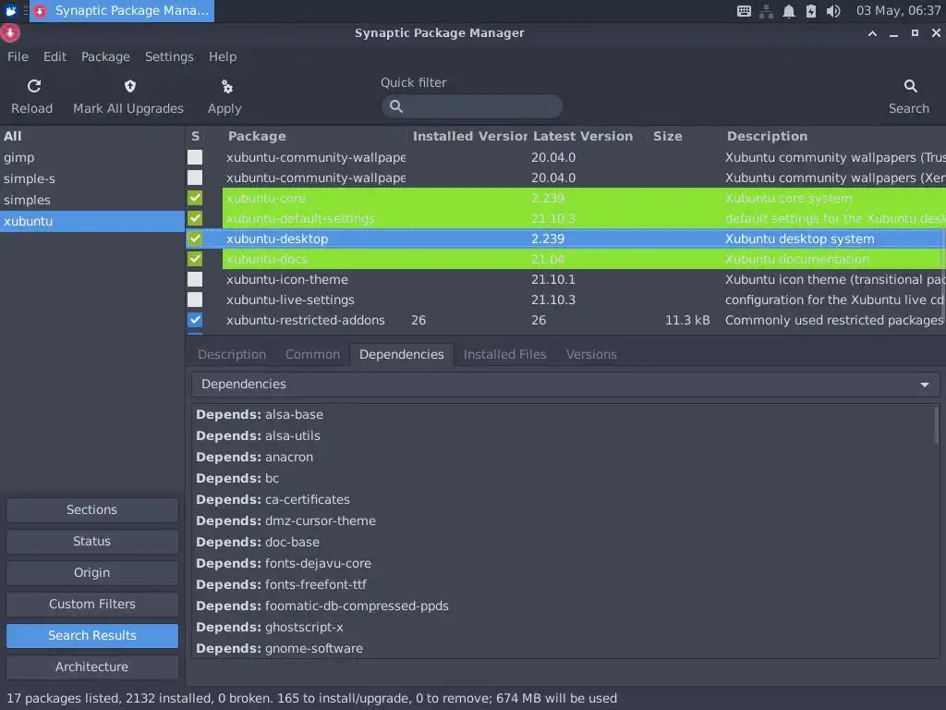Switch to the Versions tab
The width and height of the screenshot is (946, 710).
(591, 354)
